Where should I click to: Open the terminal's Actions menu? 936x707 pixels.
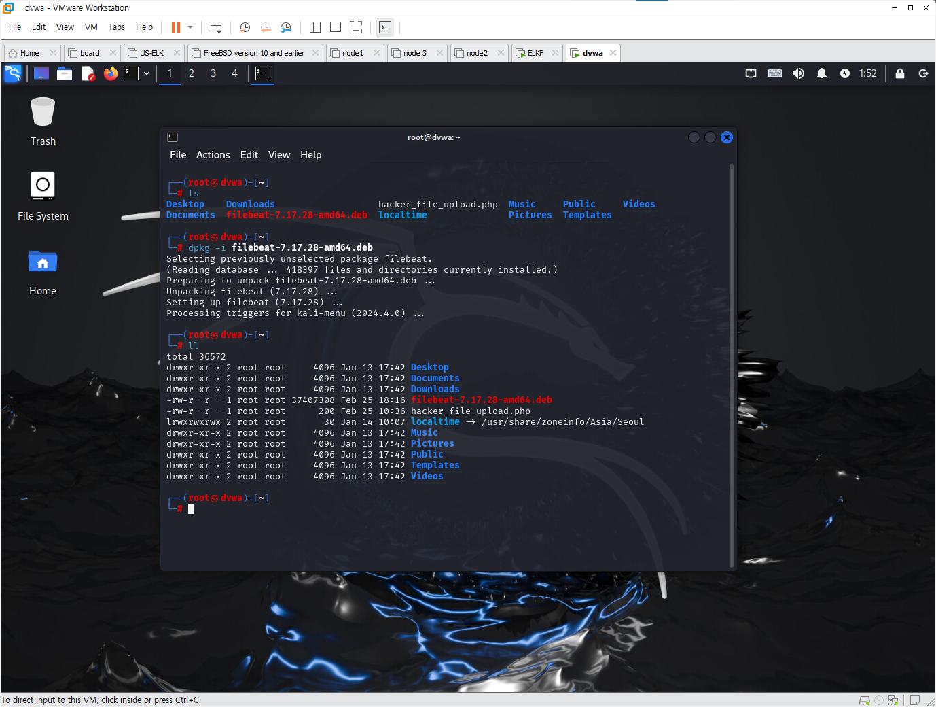click(x=213, y=155)
